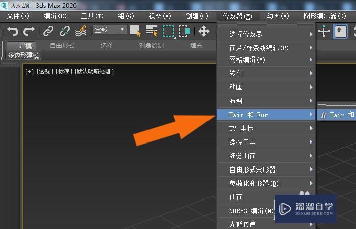Click the highlighted up-arrow toolbar button
The height and width of the screenshot is (229, 356).
pyautogui.click(x=340, y=32)
